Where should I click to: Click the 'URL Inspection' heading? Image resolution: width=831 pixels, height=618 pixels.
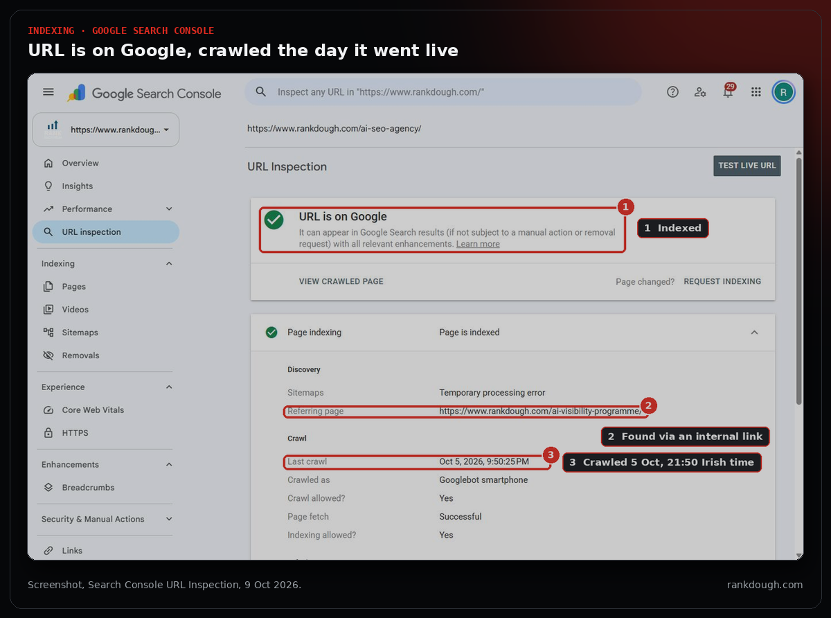[x=287, y=167]
